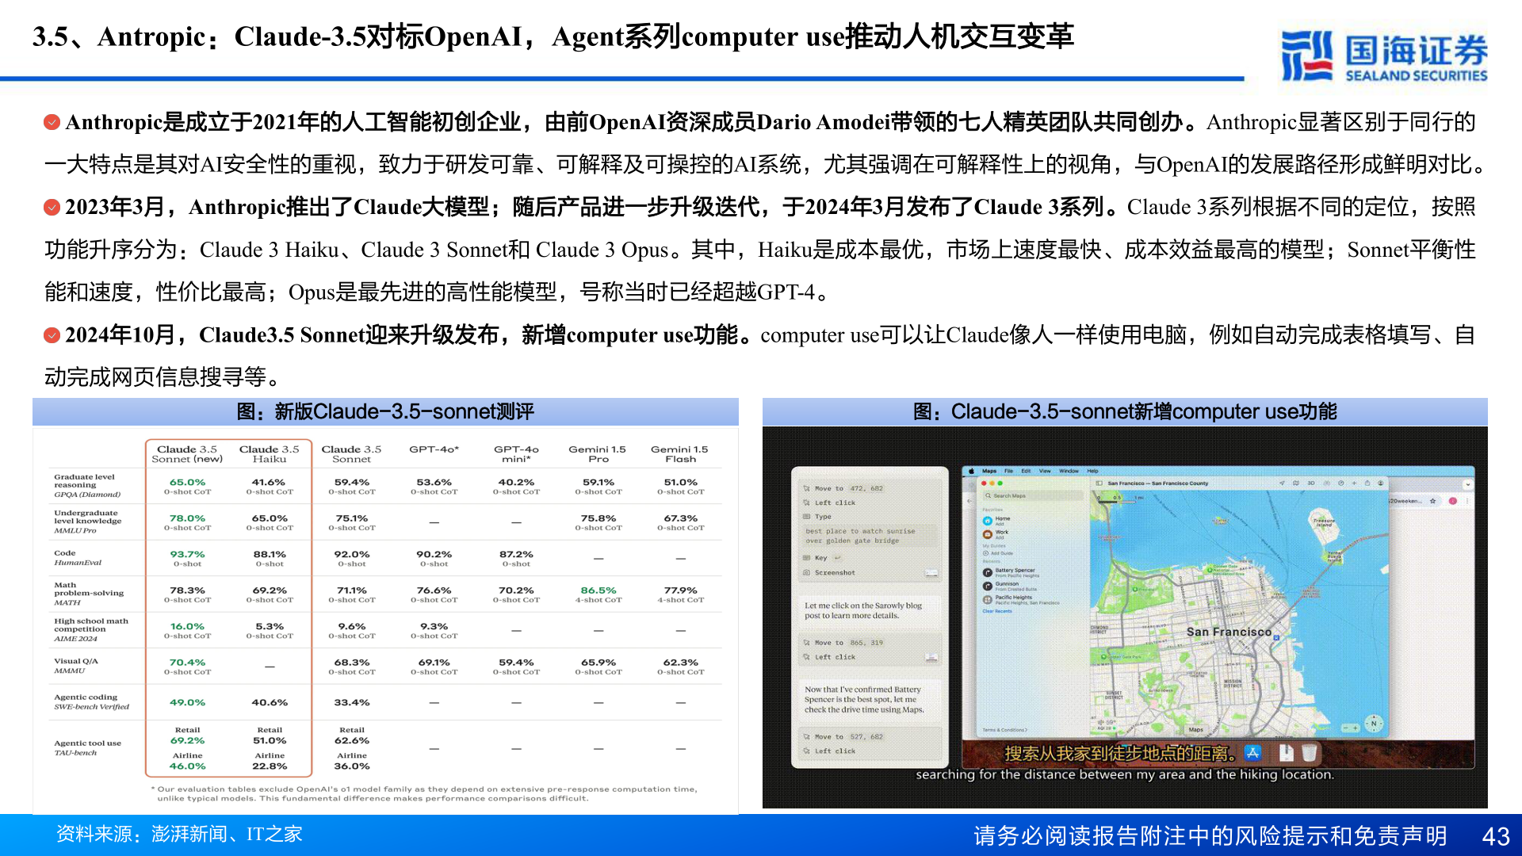Screen dimensions: 1522x856
Task: Click the 'Agentic tool use' row label
Action: point(87,743)
